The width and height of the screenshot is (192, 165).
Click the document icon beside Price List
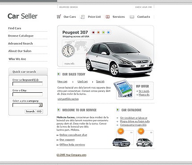(83, 17)
